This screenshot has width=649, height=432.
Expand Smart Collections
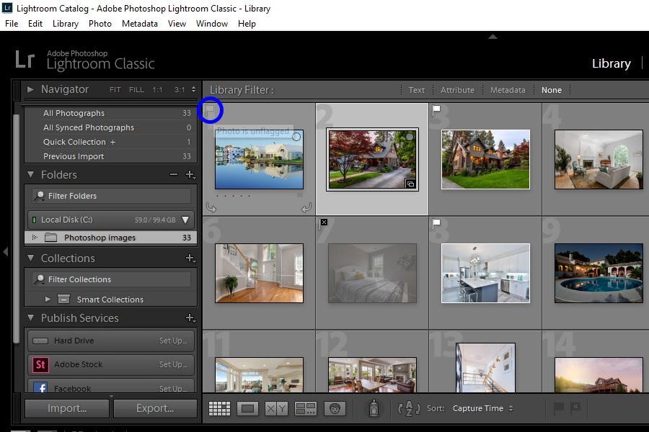(x=48, y=299)
